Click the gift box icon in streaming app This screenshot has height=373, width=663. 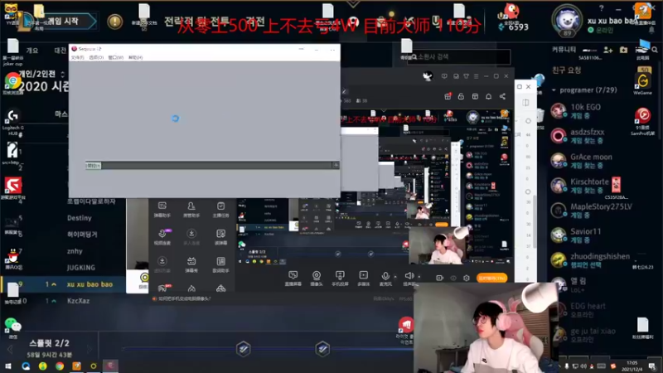[x=448, y=96]
